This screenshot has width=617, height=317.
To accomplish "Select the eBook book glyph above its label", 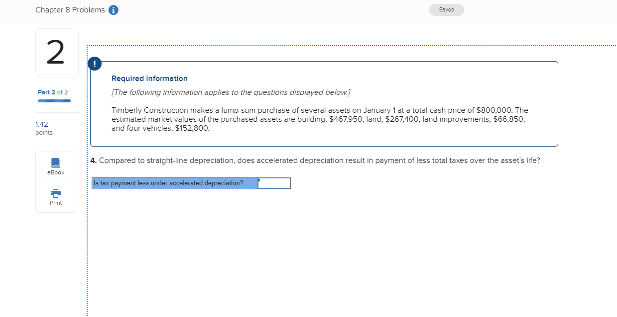I will point(55,163).
